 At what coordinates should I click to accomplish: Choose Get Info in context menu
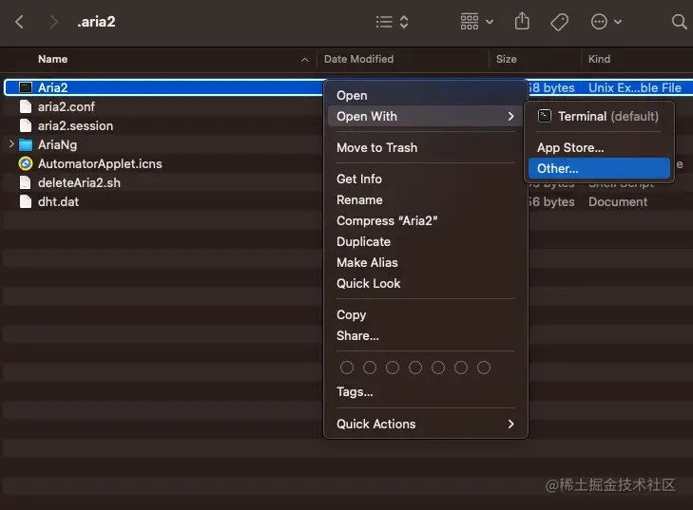pyautogui.click(x=426, y=179)
